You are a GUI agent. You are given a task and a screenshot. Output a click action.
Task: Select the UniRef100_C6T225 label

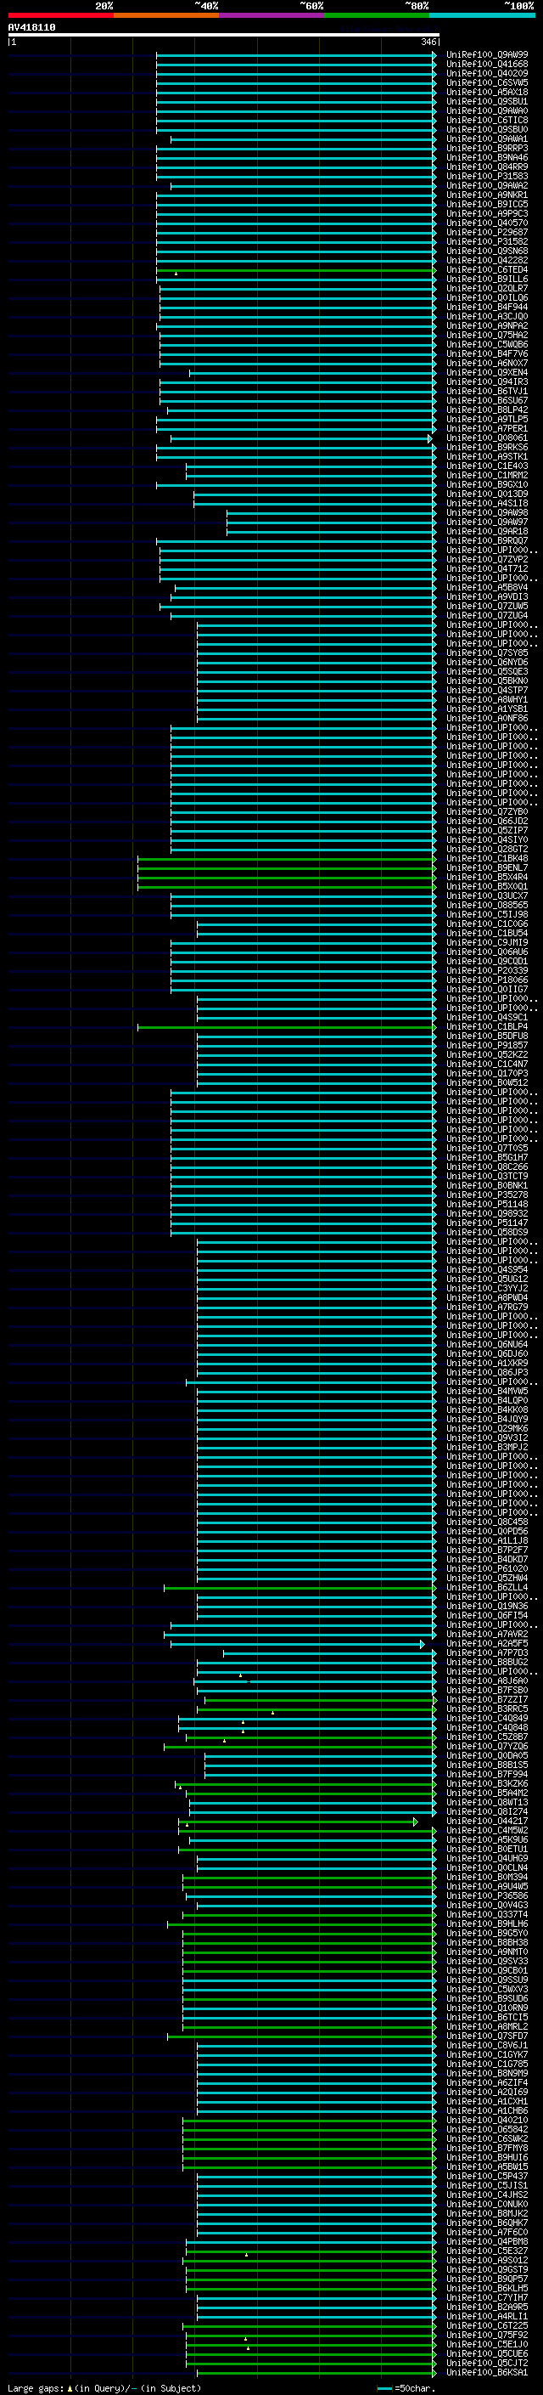point(486,2325)
